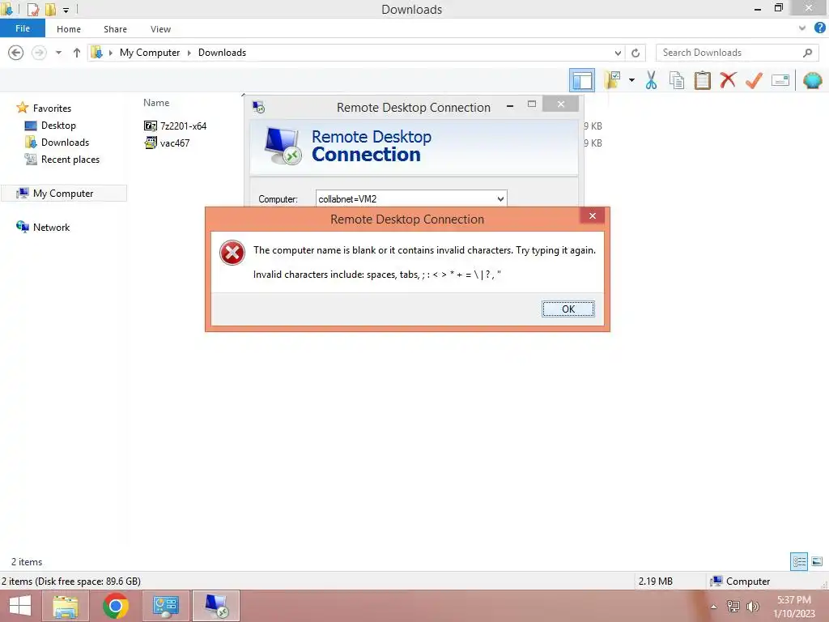Image resolution: width=829 pixels, height=622 pixels.
Task: Open dropdown arrow next to folder options icon
Action: 631,80
